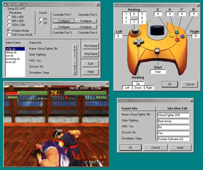Click the Start key mapping field
The image size is (203, 170).
tap(158, 72)
